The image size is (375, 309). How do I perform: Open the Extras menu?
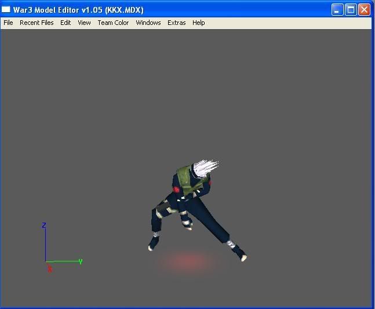177,23
